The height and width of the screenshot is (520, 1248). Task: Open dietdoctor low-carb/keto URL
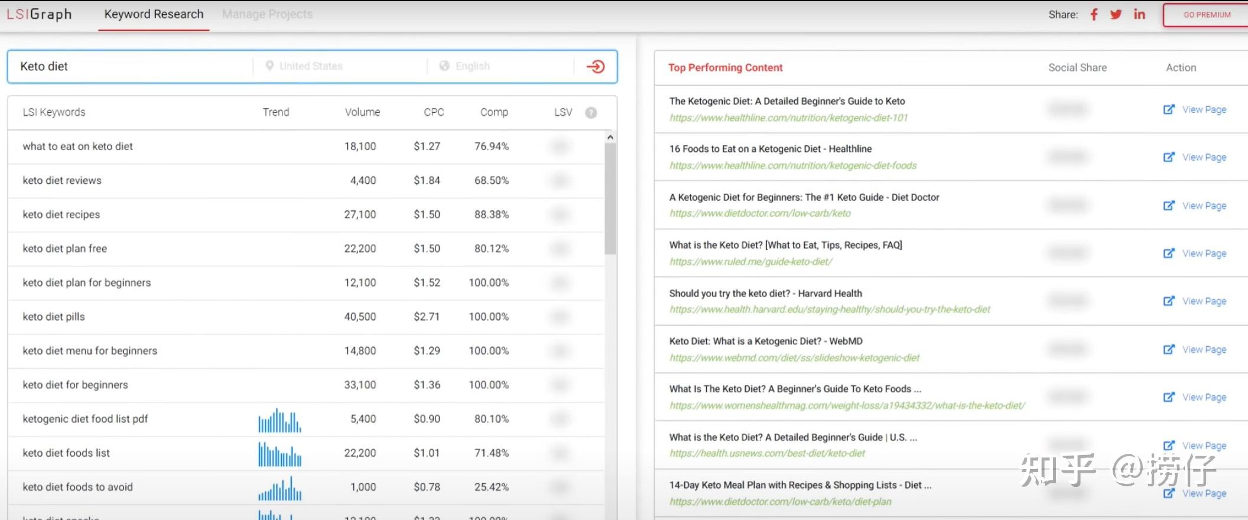[760, 213]
